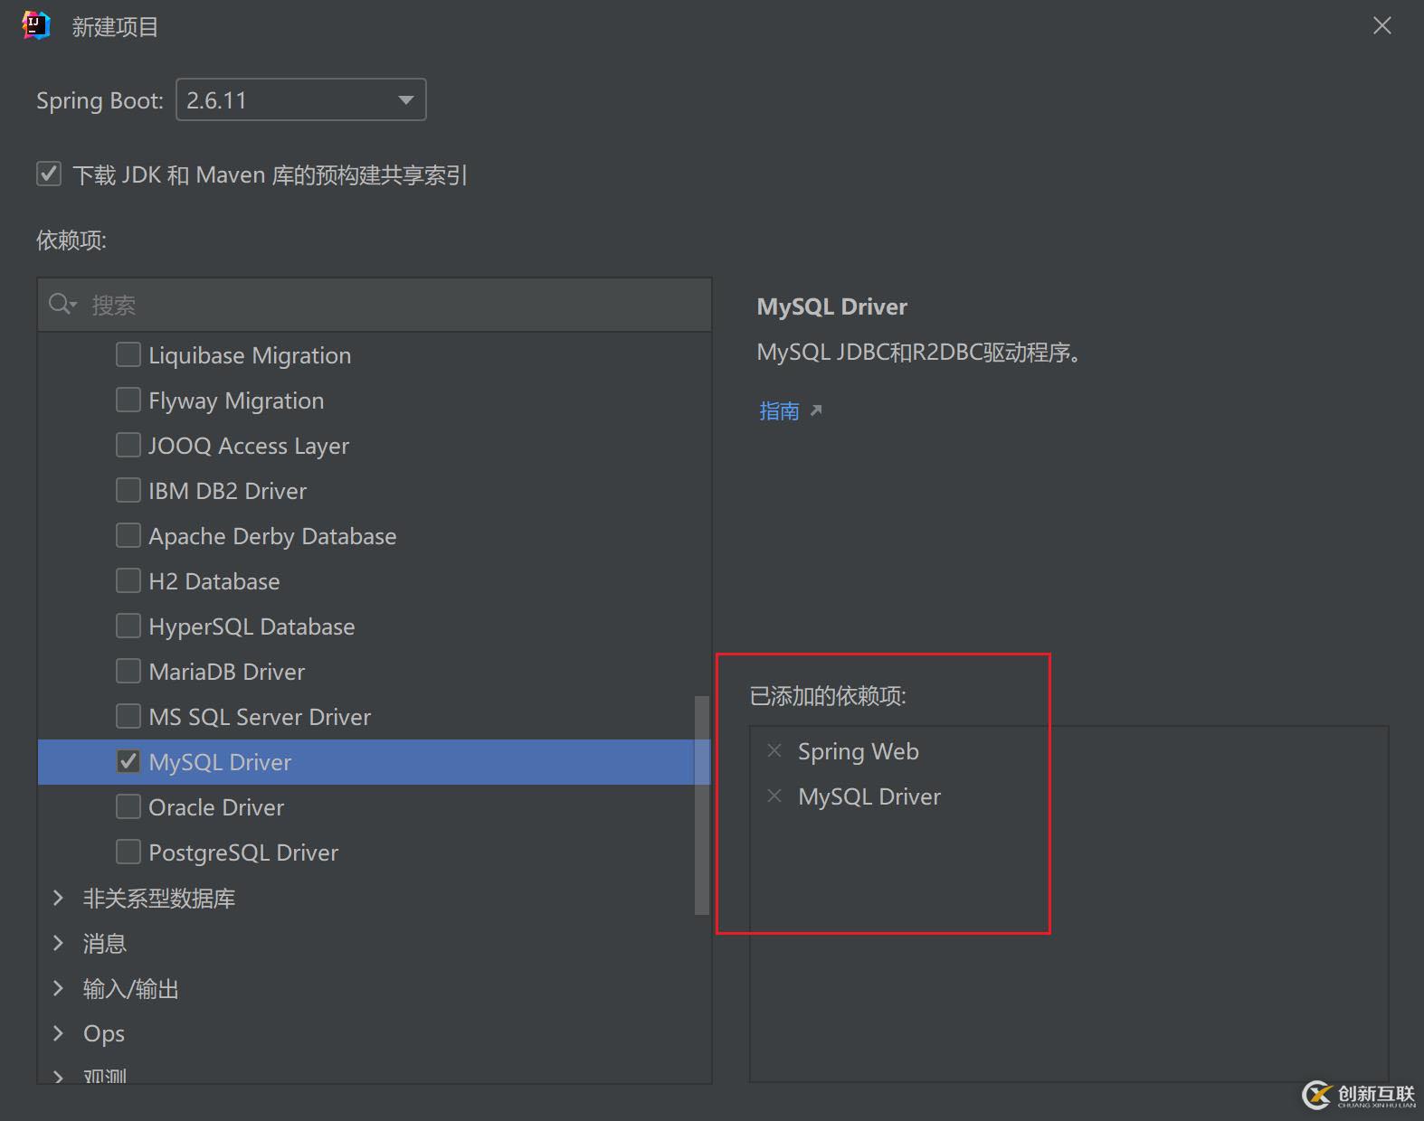1424x1121 pixels.
Task: Check the IBM DB2 Driver checkbox
Action: point(128,490)
